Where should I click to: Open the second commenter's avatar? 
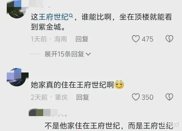click(17, 77)
